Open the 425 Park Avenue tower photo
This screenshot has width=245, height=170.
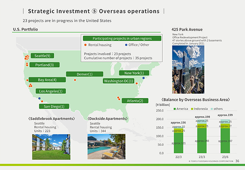coord(188,70)
